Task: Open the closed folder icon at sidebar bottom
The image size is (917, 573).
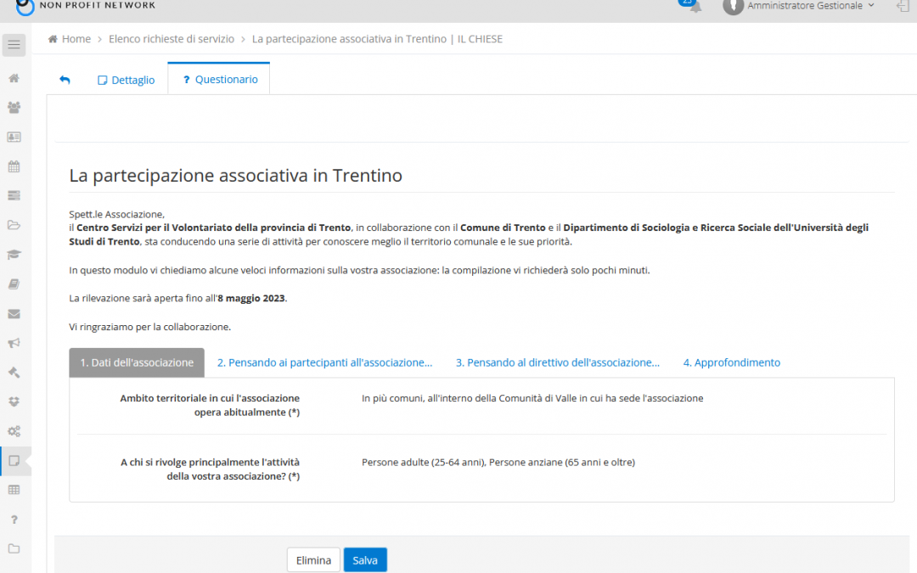Action: [14, 548]
